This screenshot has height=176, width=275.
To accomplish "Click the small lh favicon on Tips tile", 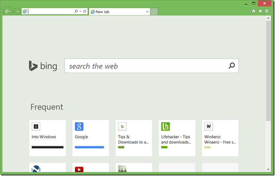I will 122,126.
